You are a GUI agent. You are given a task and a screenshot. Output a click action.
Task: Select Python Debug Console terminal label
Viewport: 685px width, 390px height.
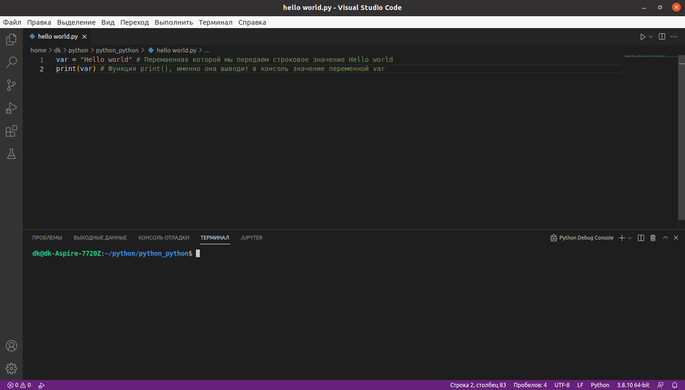click(582, 238)
